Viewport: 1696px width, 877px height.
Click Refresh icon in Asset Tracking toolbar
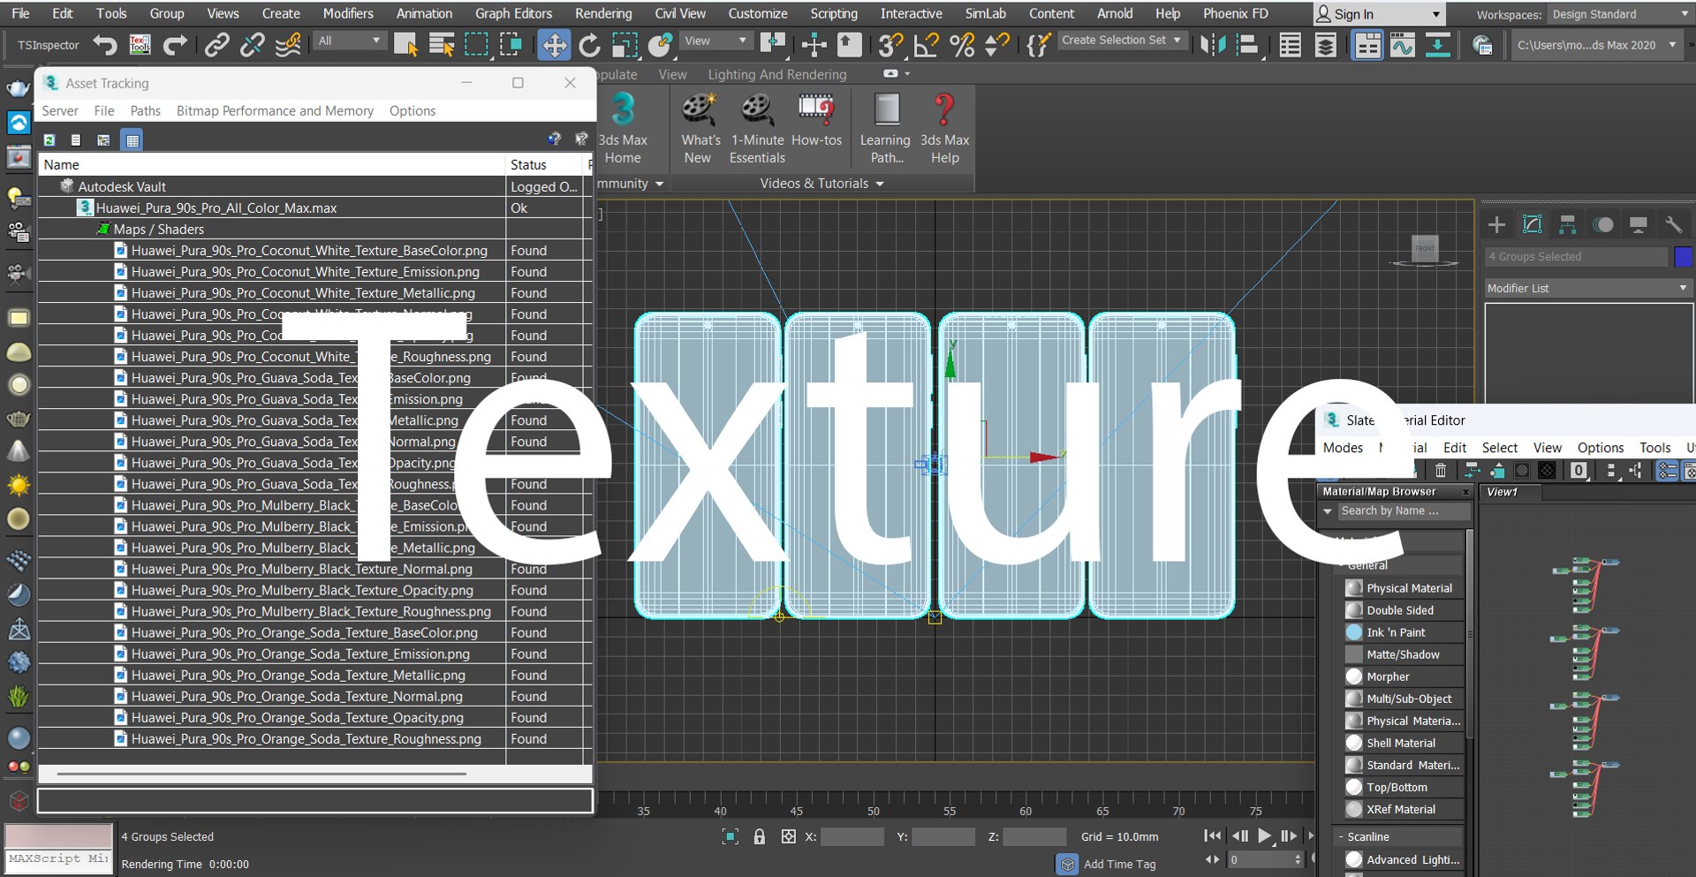tap(49, 140)
